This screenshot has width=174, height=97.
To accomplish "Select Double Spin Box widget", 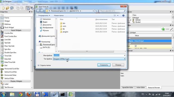I will click(10, 53).
